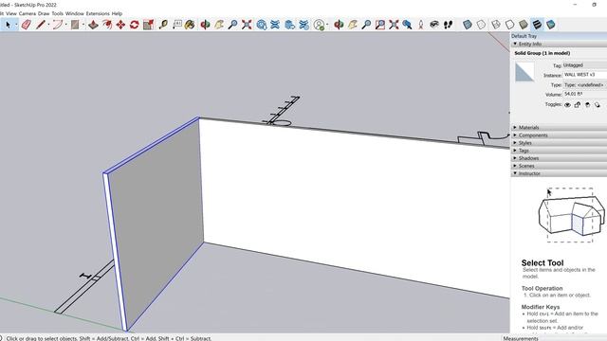Screen dimensions: 607x341
Task: Open the View menu
Action: [x=11, y=13]
